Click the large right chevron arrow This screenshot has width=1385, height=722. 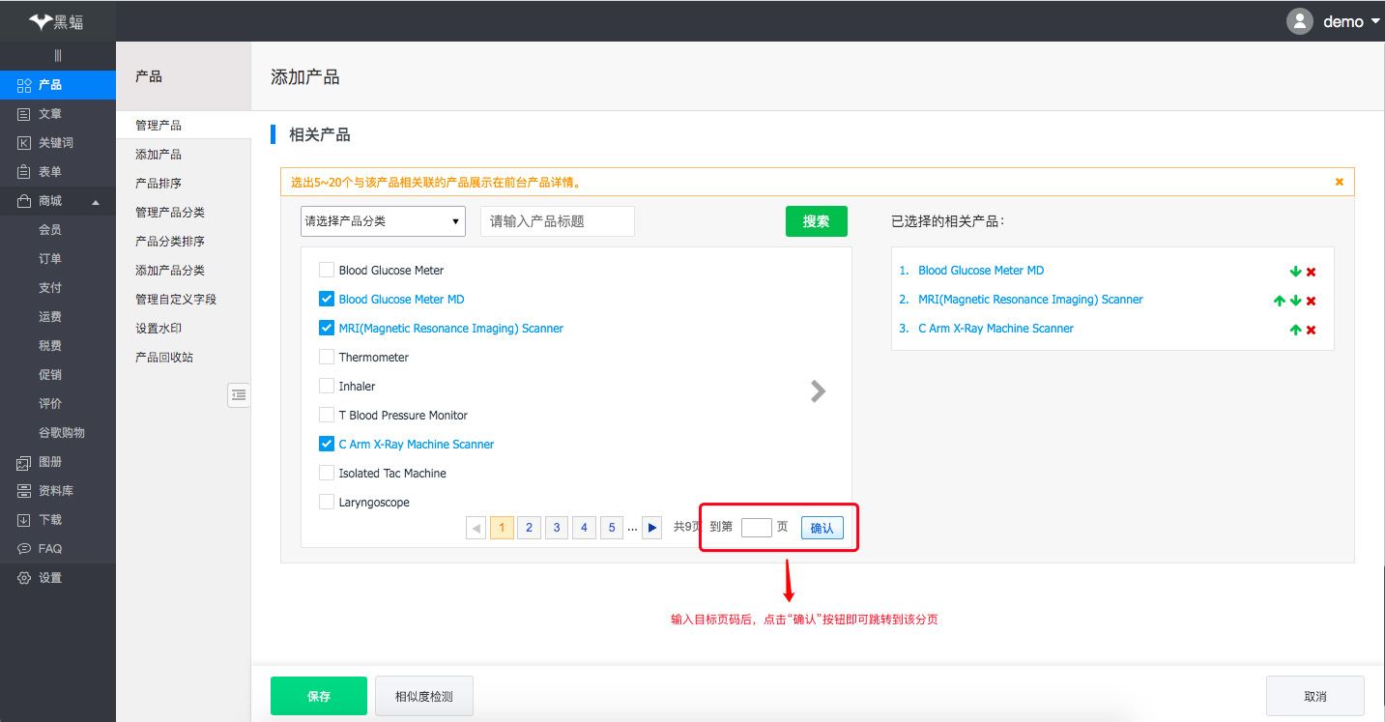(x=818, y=390)
